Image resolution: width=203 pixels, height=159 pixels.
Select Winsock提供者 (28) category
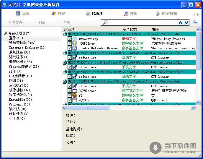point(24,66)
